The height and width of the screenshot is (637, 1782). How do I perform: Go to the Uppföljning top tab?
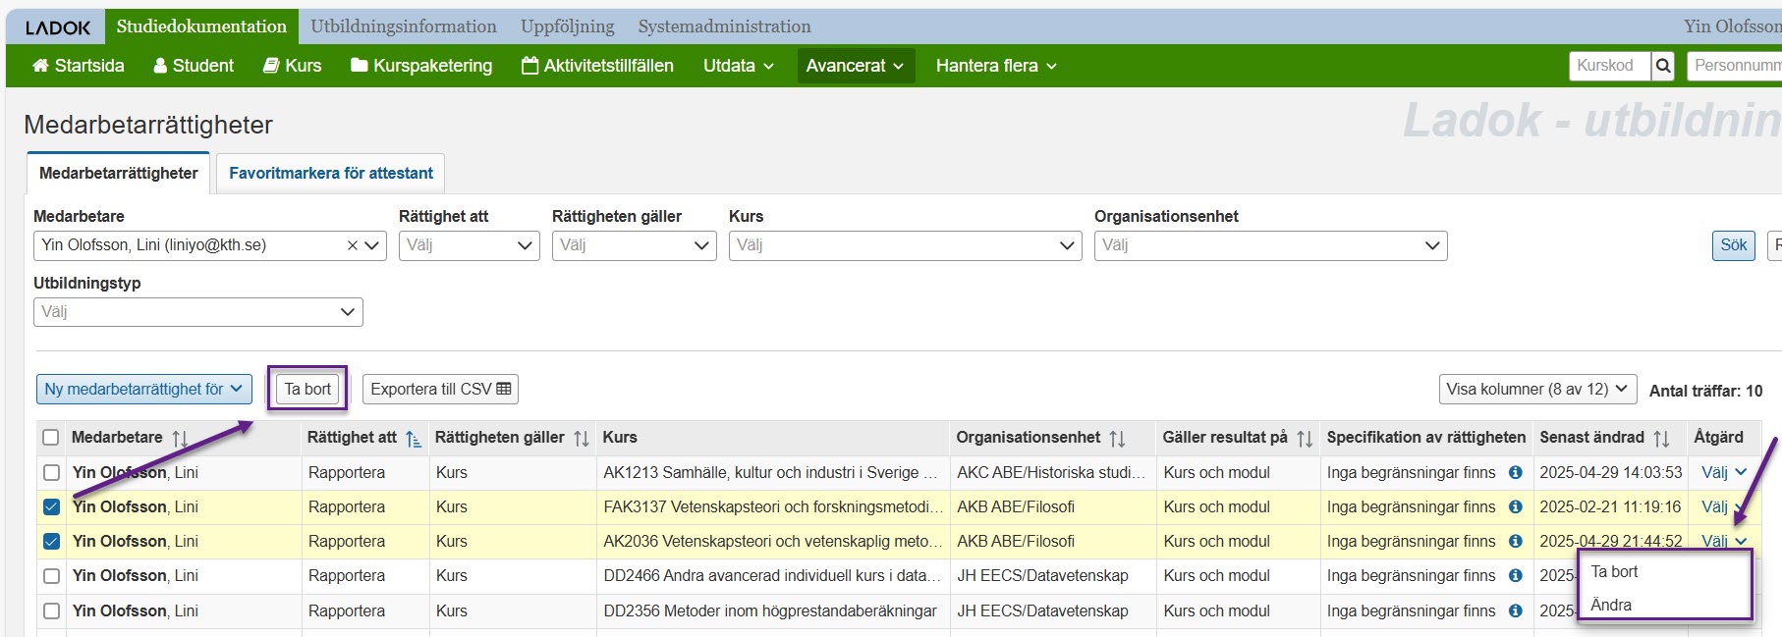tap(568, 27)
